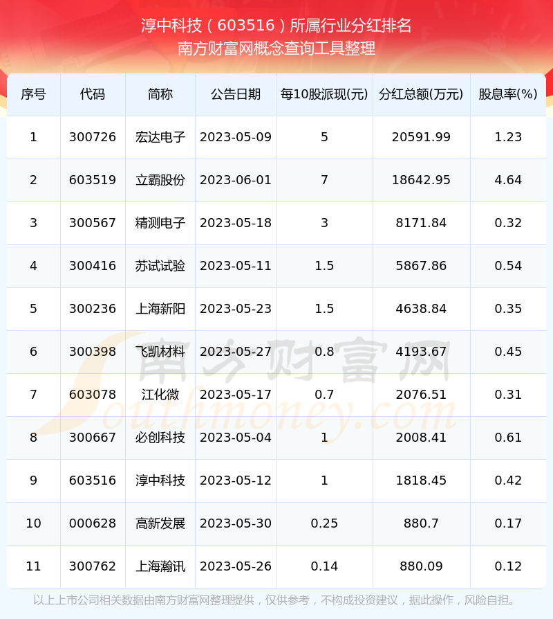This screenshot has height=619, width=553.
Task: Click per-10-share value 0.8
Action: (x=324, y=352)
